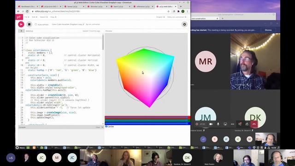Click the JM participant avatar in Teams
Image resolution: width=295 pixels, height=166 pixels.
point(206,117)
